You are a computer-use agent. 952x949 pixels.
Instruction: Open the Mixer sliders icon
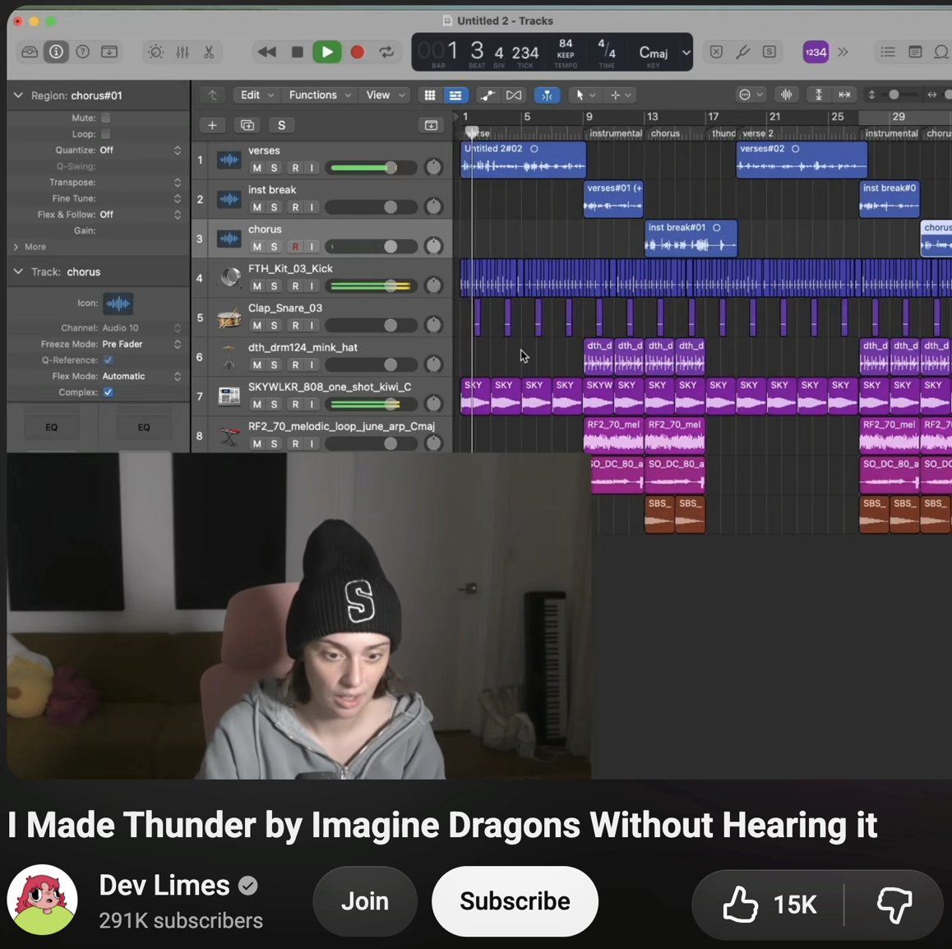click(x=183, y=52)
